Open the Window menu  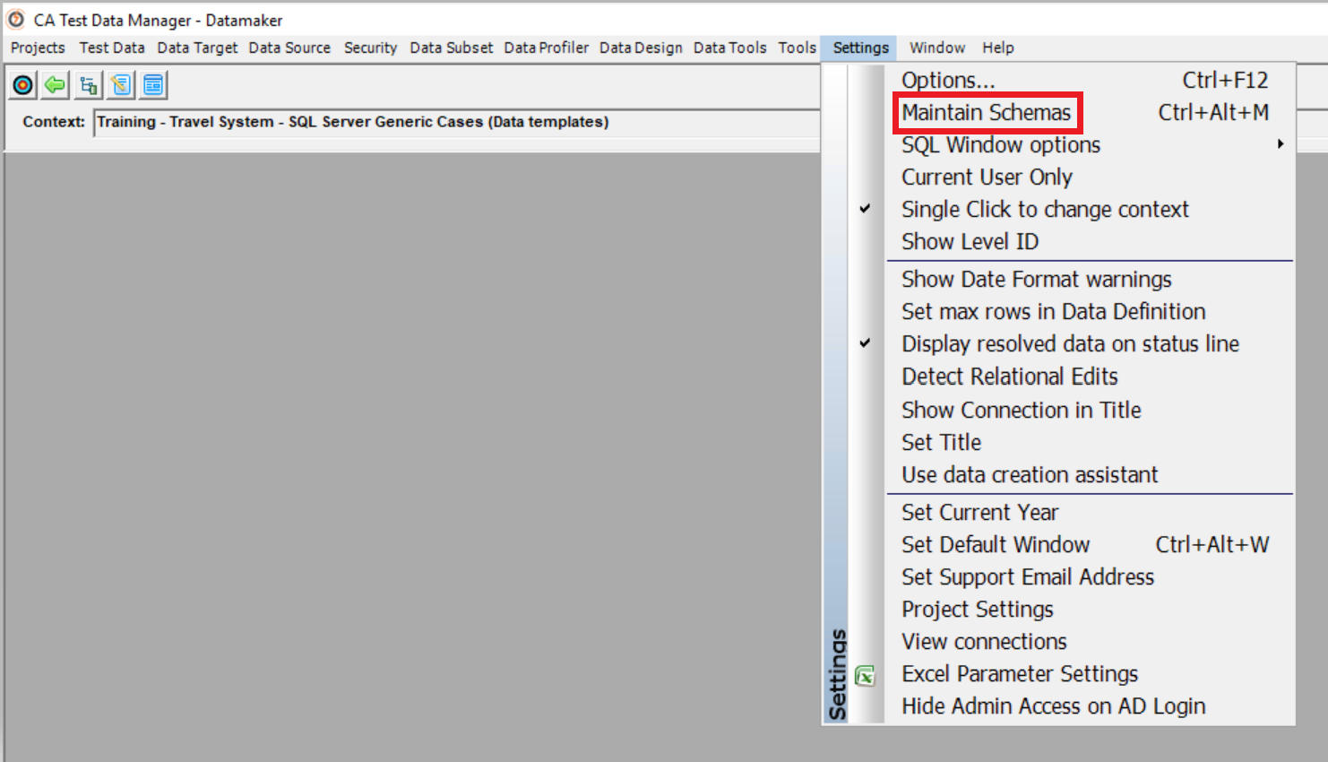937,48
